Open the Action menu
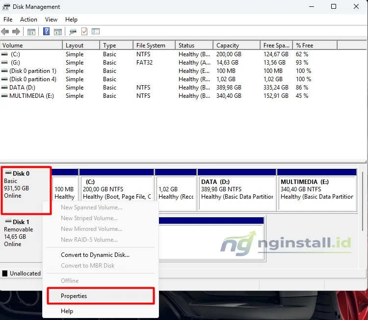Viewport: 368px width, 320px height. point(28,20)
